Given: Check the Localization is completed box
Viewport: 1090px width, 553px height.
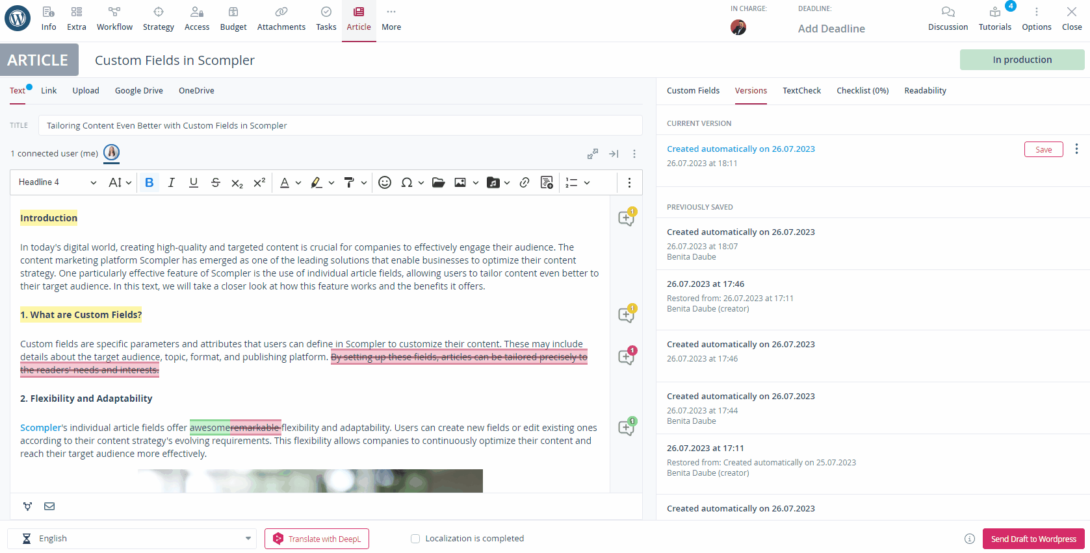Looking at the screenshot, I should point(415,539).
